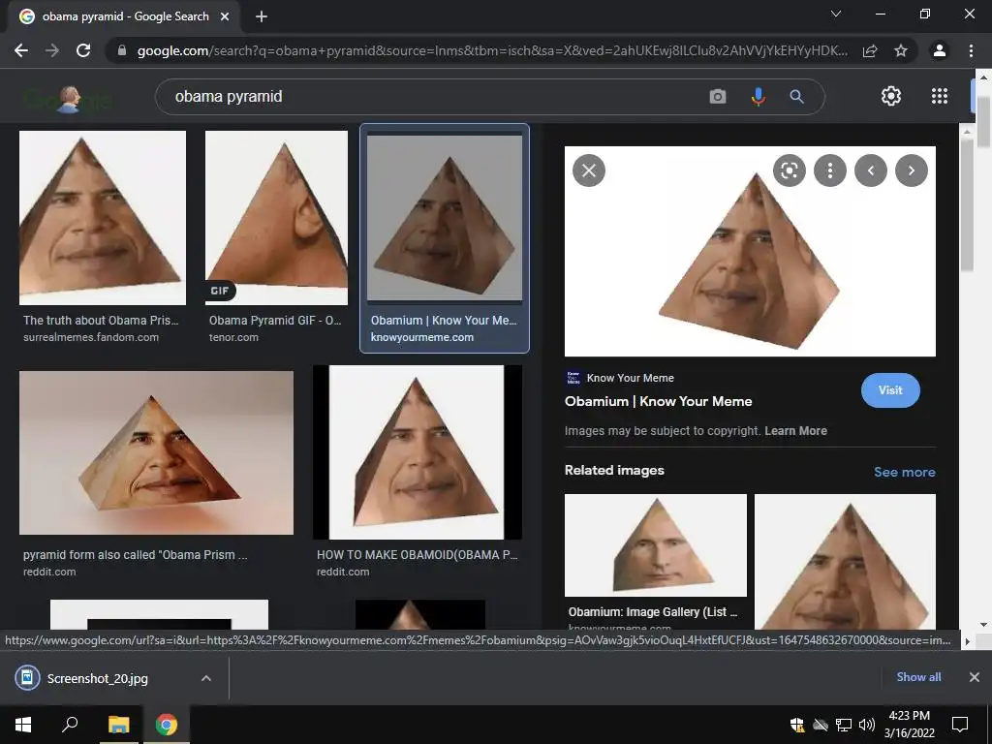This screenshot has width=992, height=744.
Task: Open Screenshot_20.jpg download item
Action: pyautogui.click(x=98, y=678)
